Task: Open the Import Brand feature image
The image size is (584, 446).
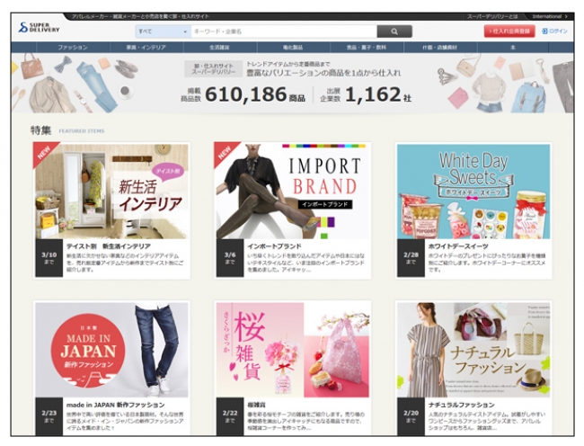Action: (x=291, y=190)
